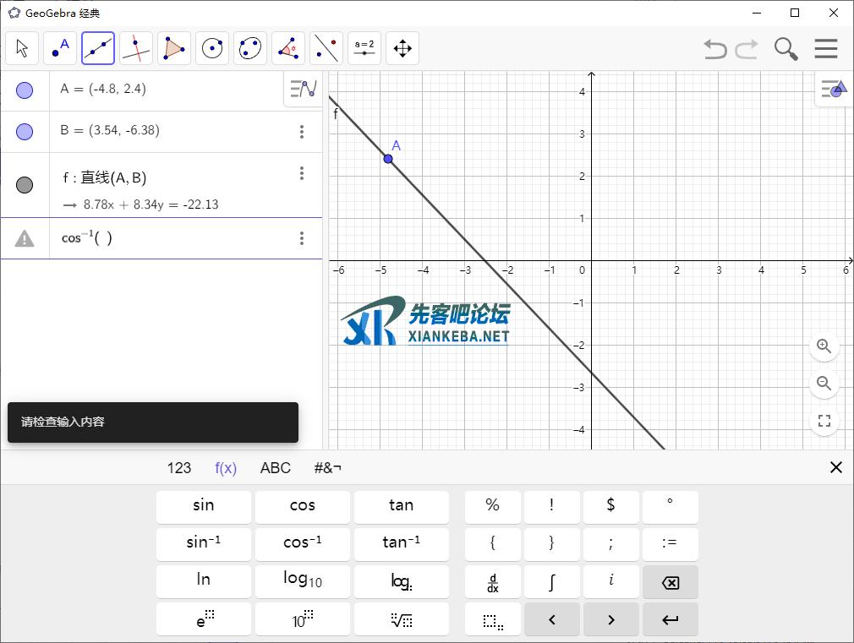Select the Move arrow tool
Viewport: 854px width, 643px height.
click(x=22, y=49)
